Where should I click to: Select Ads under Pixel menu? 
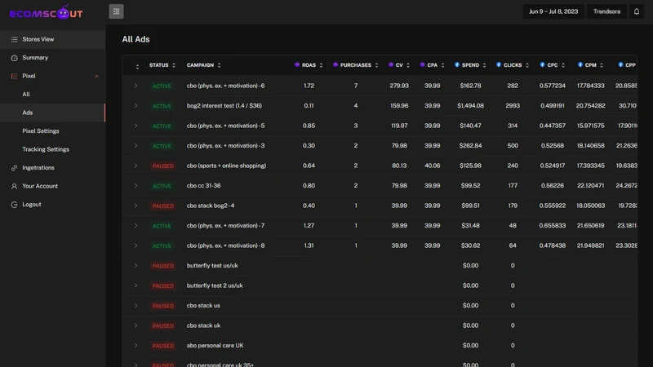(52, 113)
